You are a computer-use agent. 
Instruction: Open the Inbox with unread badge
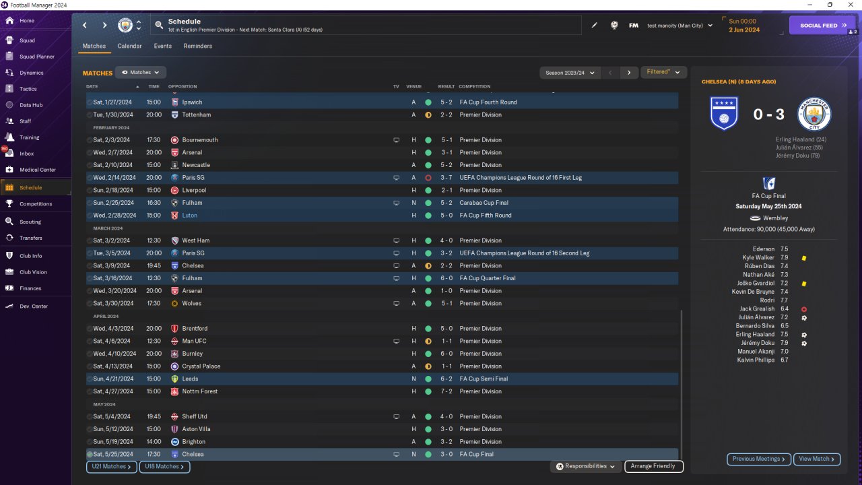pyautogui.click(x=9, y=154)
